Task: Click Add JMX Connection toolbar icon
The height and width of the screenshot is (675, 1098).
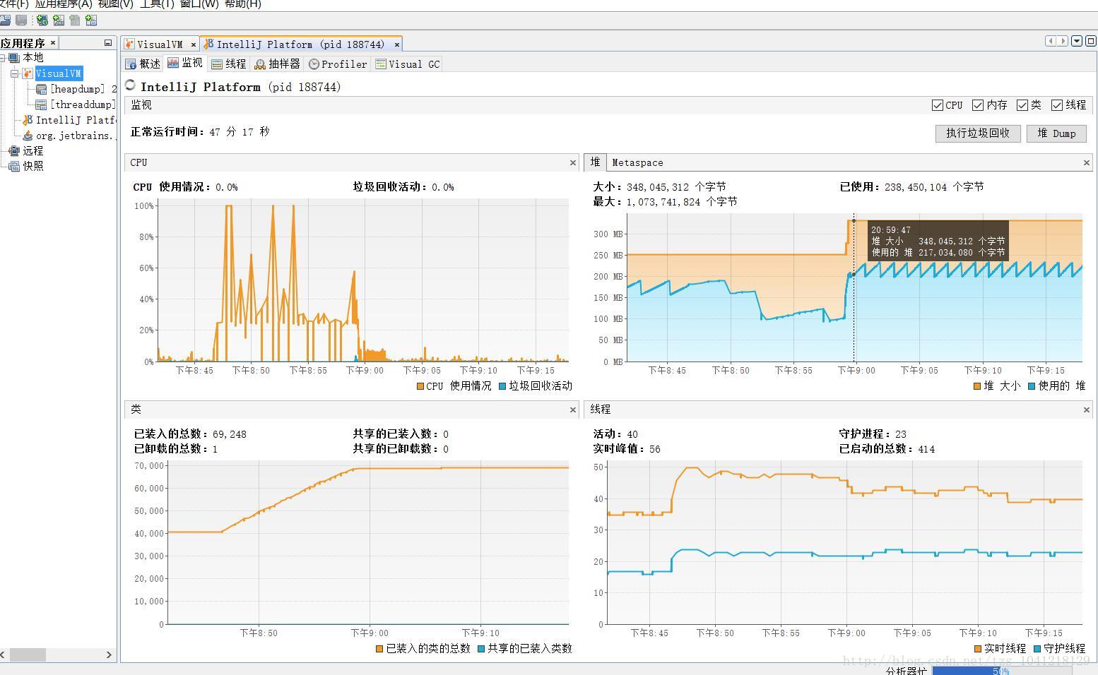Action: tap(59, 20)
